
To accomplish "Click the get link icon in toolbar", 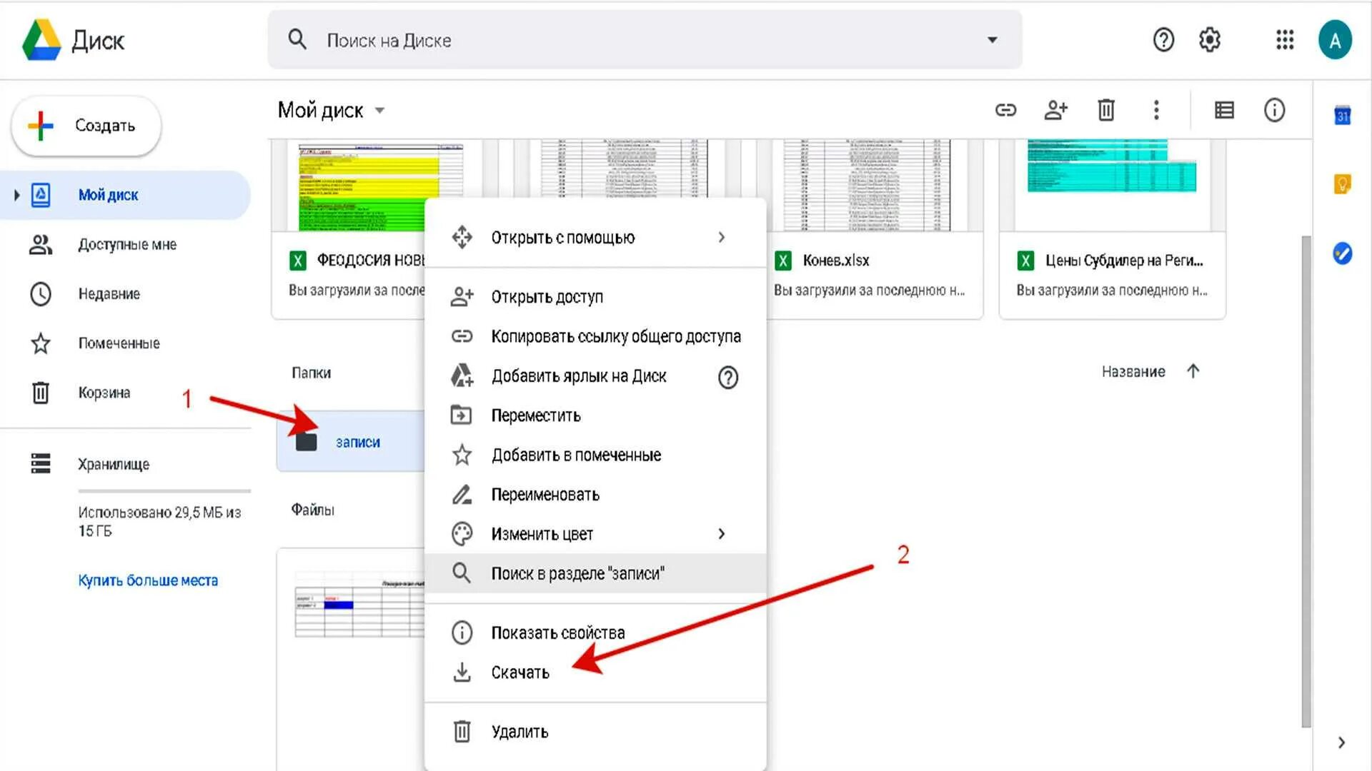I will (1005, 110).
